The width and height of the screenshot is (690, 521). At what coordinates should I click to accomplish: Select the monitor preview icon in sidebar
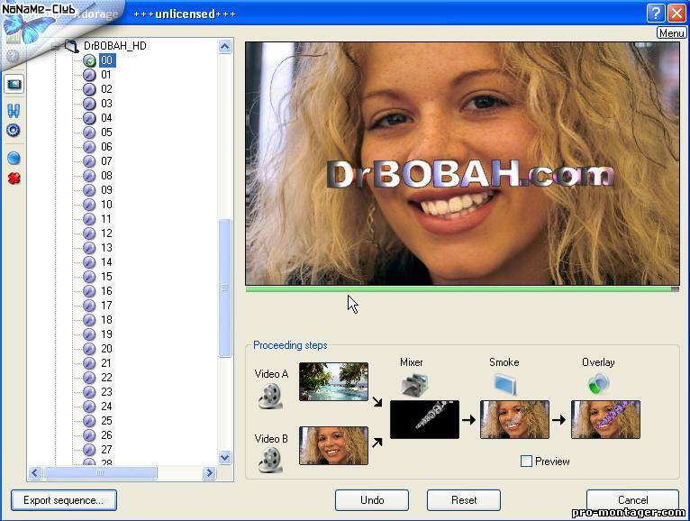pyautogui.click(x=14, y=84)
